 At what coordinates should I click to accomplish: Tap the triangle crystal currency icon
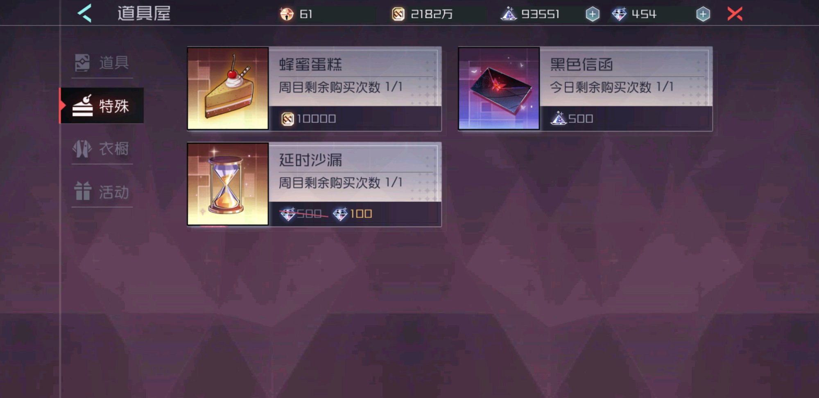[x=509, y=14]
